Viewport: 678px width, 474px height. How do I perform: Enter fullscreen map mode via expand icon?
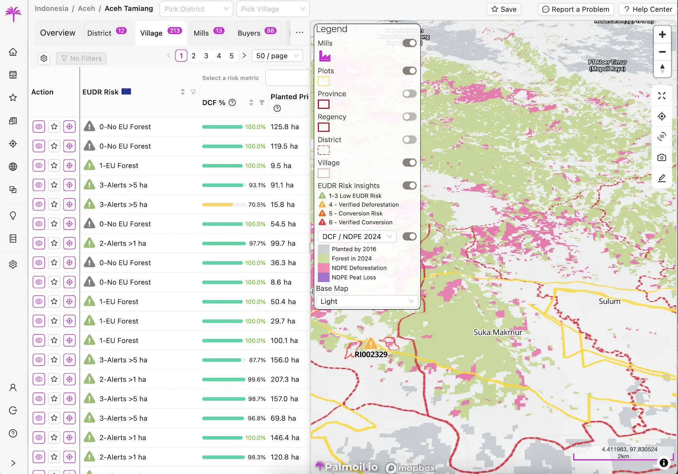(x=662, y=96)
